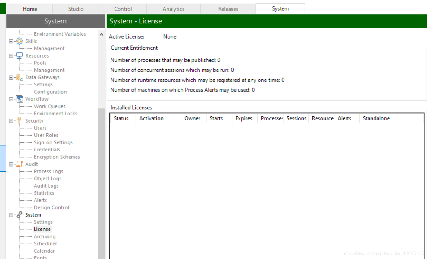Open Sign-on Settings in tree
Viewport: 427px width, 259px height.
click(x=53, y=142)
